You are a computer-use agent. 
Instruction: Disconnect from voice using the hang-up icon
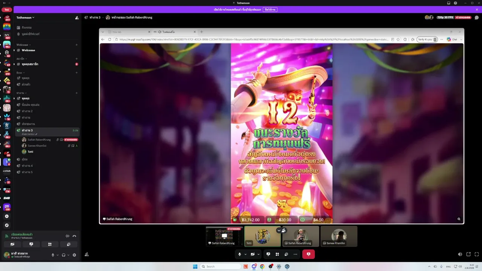coord(74,236)
